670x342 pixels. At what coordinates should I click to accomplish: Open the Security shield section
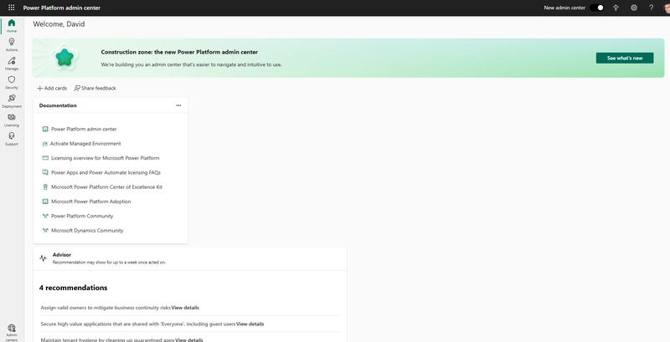(x=12, y=82)
